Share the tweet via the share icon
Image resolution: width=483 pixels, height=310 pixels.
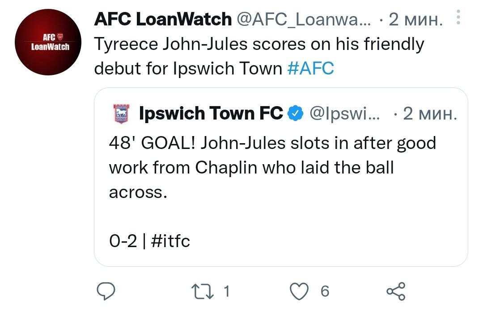(395, 291)
